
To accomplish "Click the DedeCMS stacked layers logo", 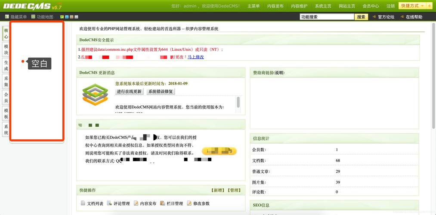I will pyautogui.click(x=95, y=95).
